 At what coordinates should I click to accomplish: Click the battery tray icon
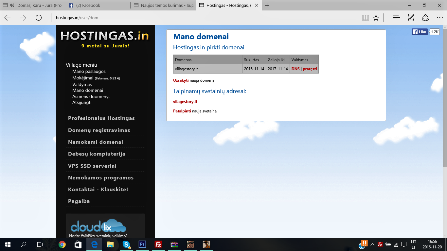[x=388, y=244]
